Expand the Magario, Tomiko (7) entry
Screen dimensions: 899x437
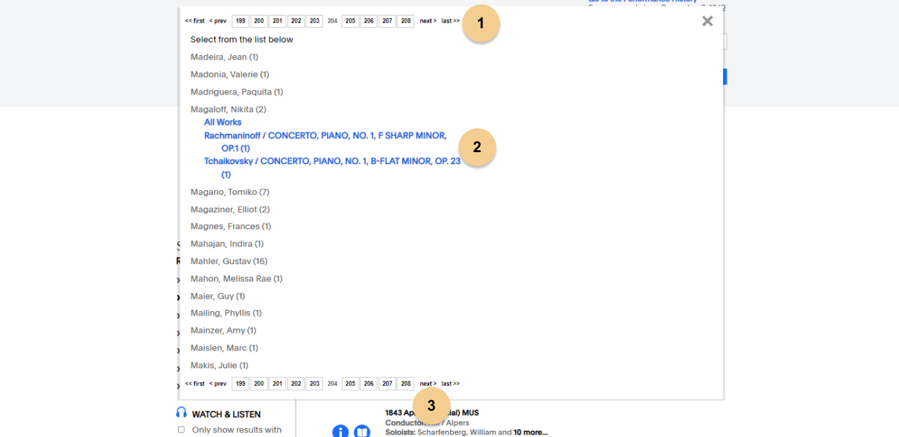coord(230,192)
